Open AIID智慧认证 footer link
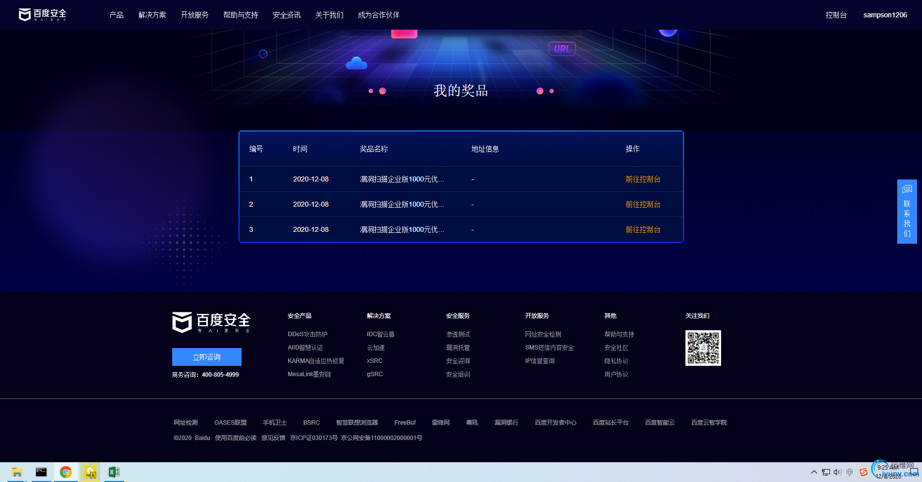The image size is (922, 482). click(x=305, y=348)
